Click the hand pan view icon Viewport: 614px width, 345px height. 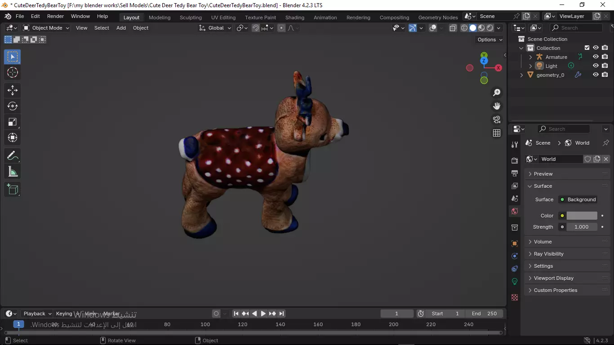tap(497, 106)
